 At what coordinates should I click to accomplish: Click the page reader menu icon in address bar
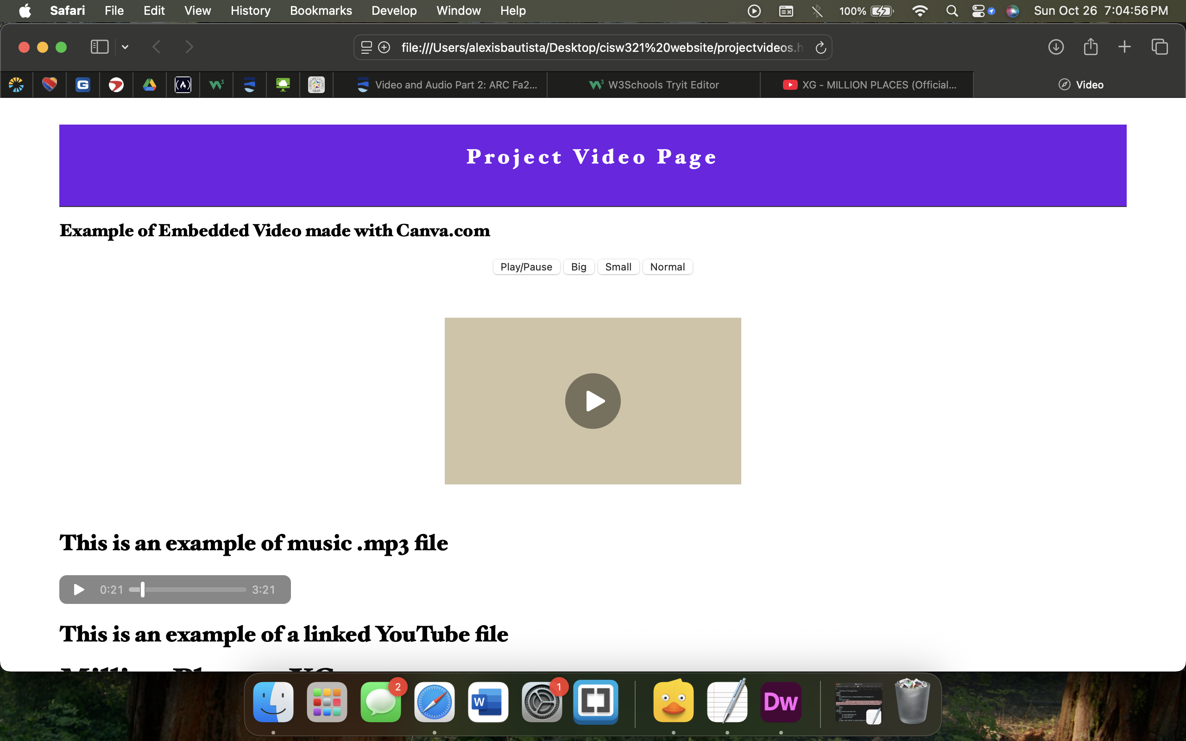pos(366,48)
